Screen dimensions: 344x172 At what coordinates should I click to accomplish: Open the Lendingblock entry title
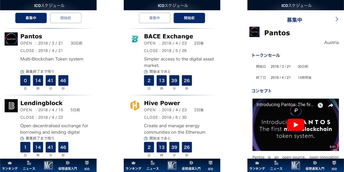pos(41,103)
